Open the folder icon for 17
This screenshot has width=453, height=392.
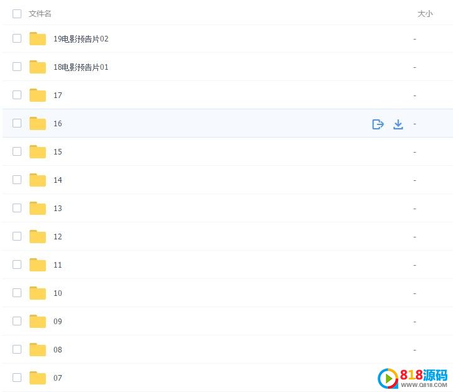pyautogui.click(x=38, y=95)
